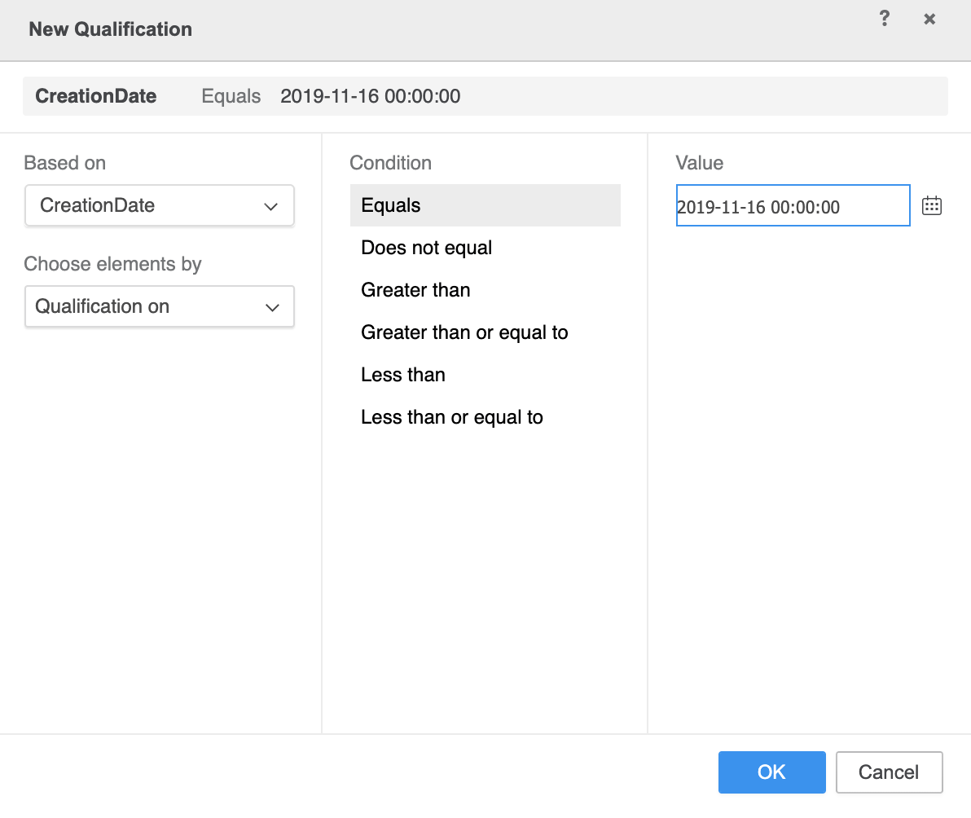Pick the Greater than condition

pos(415,290)
